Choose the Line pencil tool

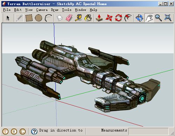click(x=19, y=18)
